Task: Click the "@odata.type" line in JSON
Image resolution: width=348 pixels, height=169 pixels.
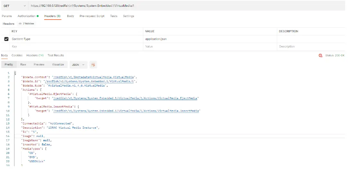Action: (x=64, y=86)
